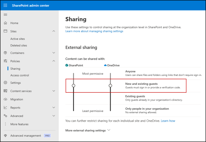This screenshot has height=142, width=206.
Task: Click the Existing guests level label
Action: click(135, 96)
